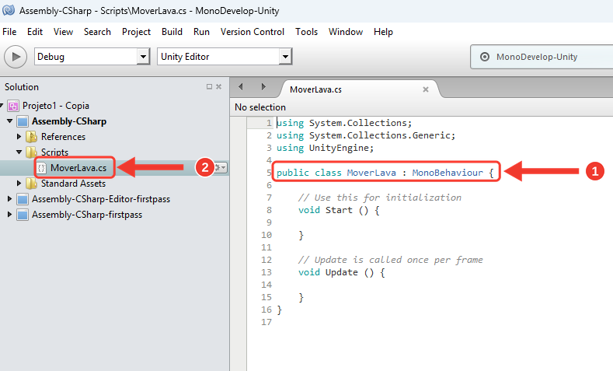The height and width of the screenshot is (371, 613).
Task: Expand the References folder
Action: tap(19, 137)
